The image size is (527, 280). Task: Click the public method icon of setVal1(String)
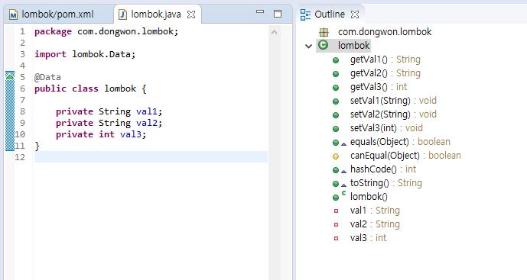coord(336,101)
